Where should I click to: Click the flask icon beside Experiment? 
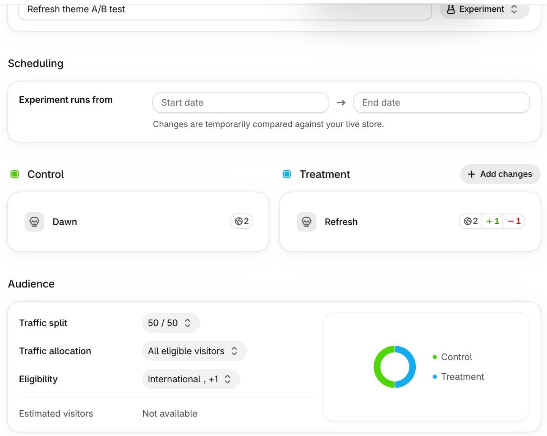[x=450, y=9]
